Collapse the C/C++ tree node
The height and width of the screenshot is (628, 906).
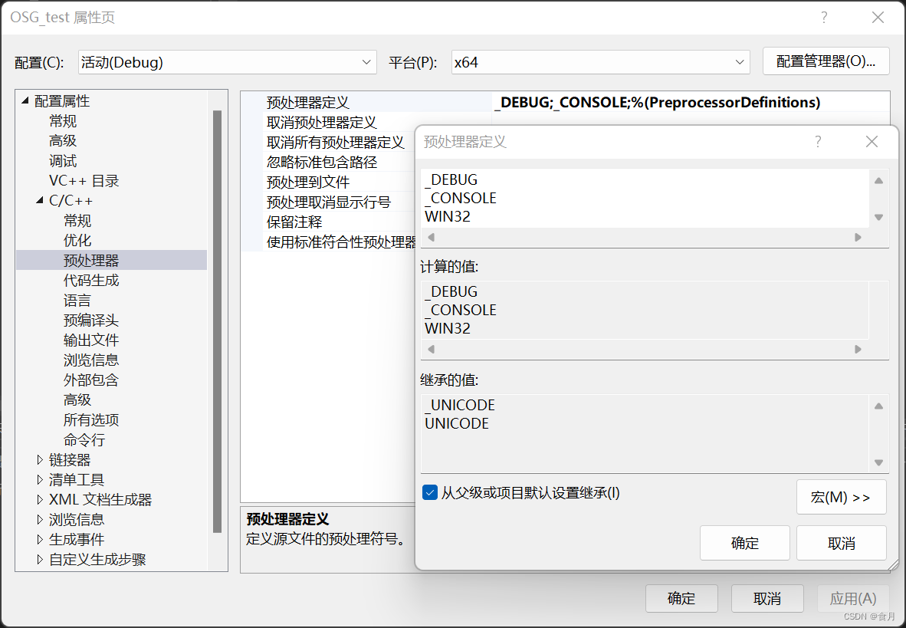coord(39,200)
